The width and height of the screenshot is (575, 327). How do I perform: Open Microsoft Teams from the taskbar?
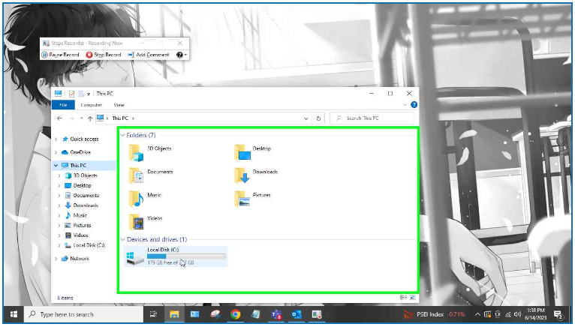click(x=276, y=314)
